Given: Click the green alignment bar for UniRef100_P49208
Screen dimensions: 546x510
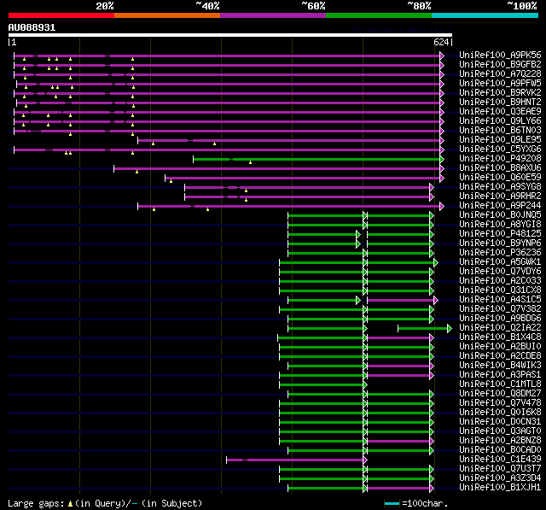Looking at the screenshot, I should pyautogui.click(x=317, y=159).
